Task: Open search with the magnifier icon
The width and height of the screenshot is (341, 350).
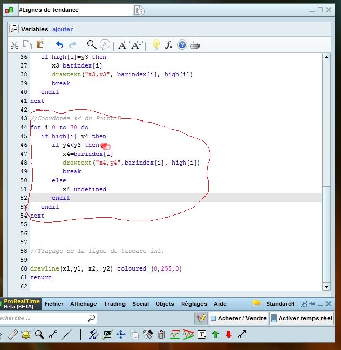Action: click(x=91, y=45)
